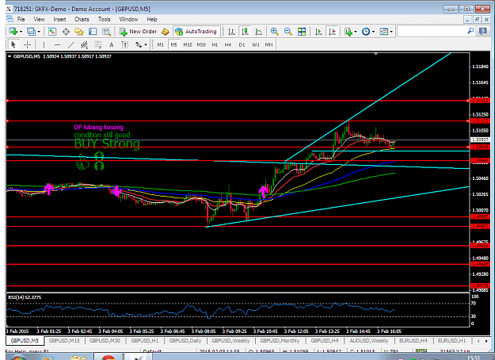The width and height of the screenshot is (495, 360).
Task: Select the trendline drawing tool
Action: pyautogui.click(x=71, y=45)
